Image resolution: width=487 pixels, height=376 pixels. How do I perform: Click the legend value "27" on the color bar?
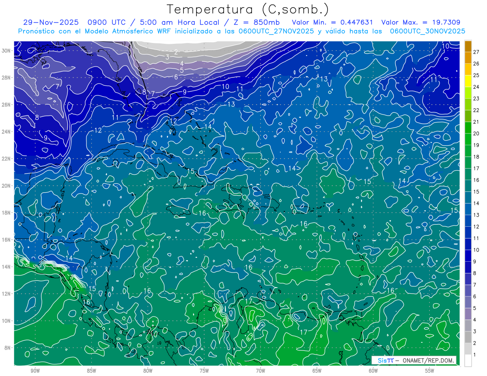[x=476, y=52]
